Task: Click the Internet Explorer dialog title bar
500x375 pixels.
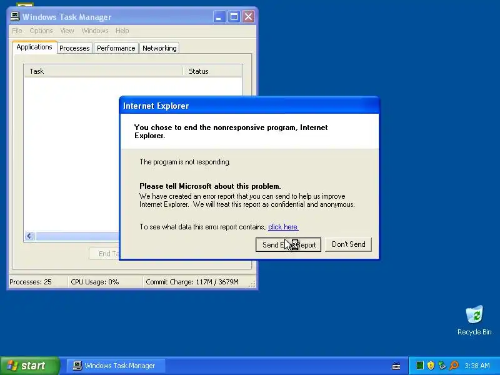Action: [x=249, y=106]
